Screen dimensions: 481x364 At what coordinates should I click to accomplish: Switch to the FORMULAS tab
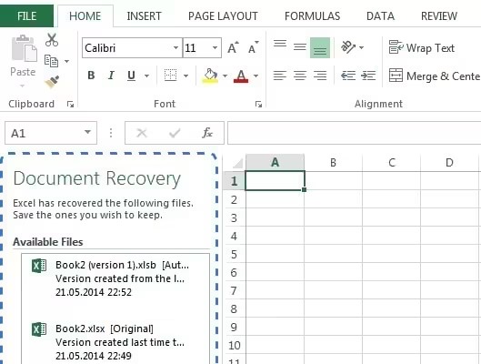pos(312,16)
